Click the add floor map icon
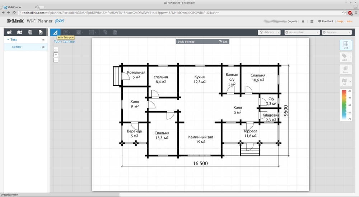Image resolution: width=359 pixels, height=197 pixels. [20, 32]
